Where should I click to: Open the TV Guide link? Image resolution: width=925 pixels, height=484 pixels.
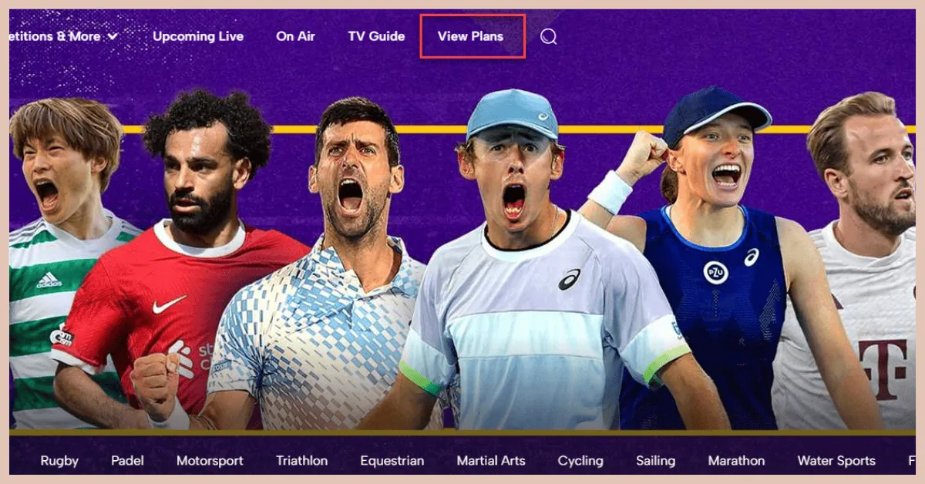[x=376, y=36]
